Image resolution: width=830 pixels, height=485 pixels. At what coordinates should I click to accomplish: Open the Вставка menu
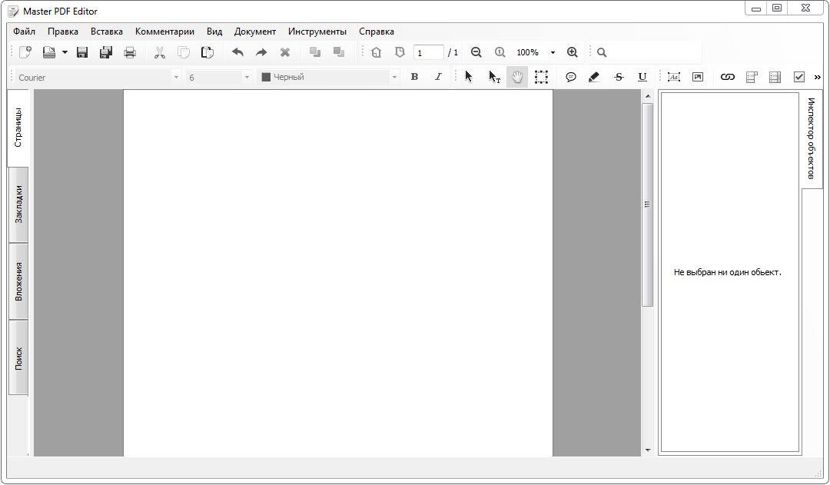[106, 32]
